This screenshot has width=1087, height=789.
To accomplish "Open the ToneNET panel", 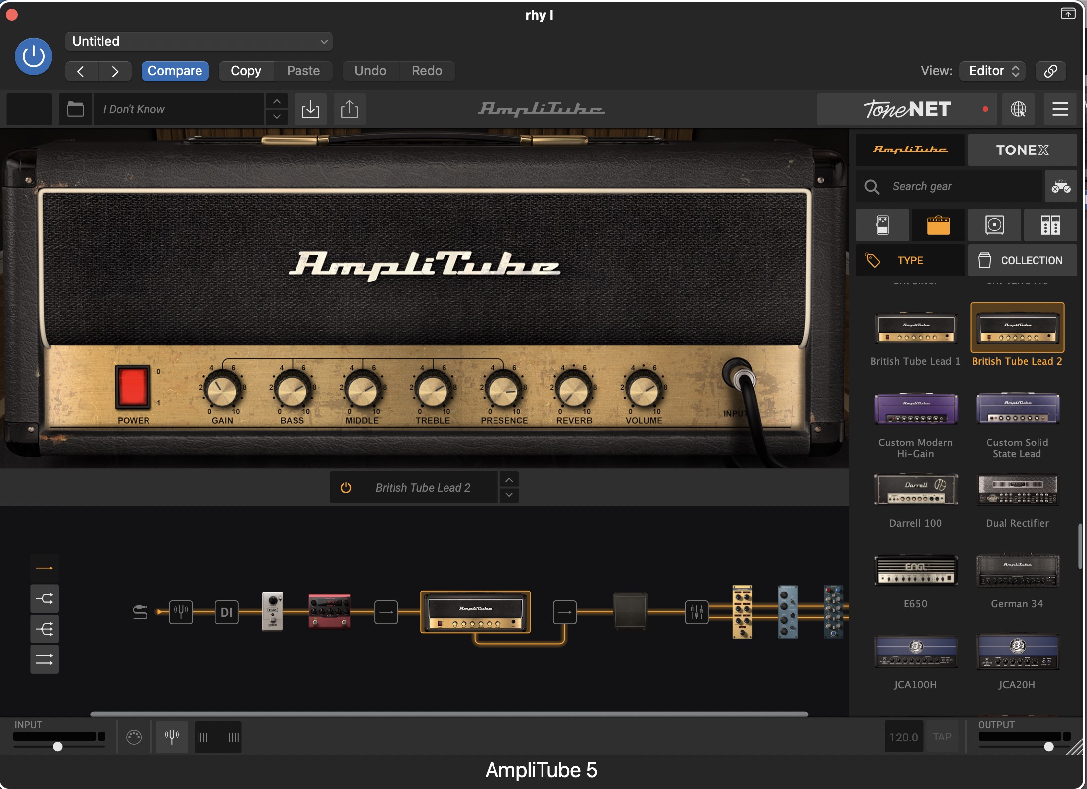I will (907, 109).
